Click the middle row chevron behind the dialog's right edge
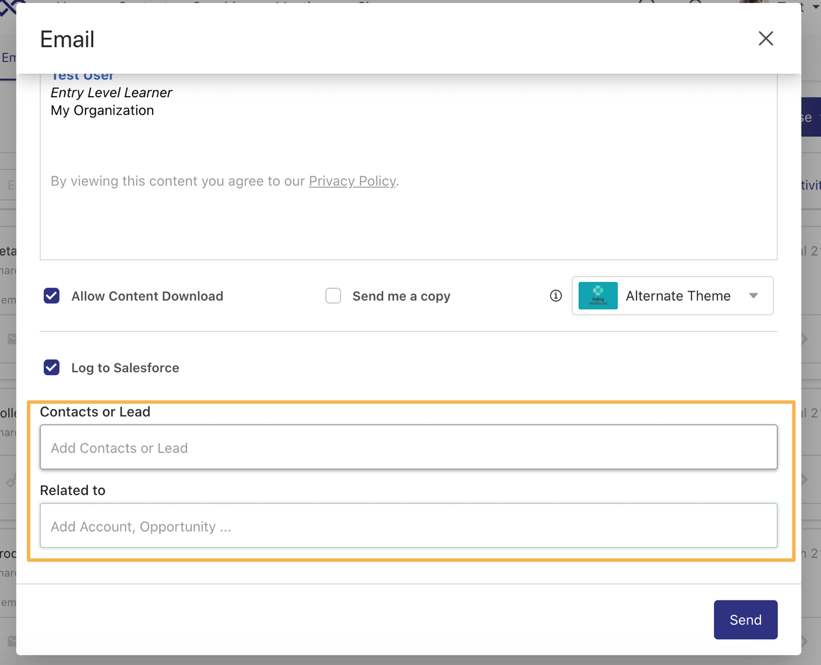This screenshot has height=665, width=821. click(805, 480)
